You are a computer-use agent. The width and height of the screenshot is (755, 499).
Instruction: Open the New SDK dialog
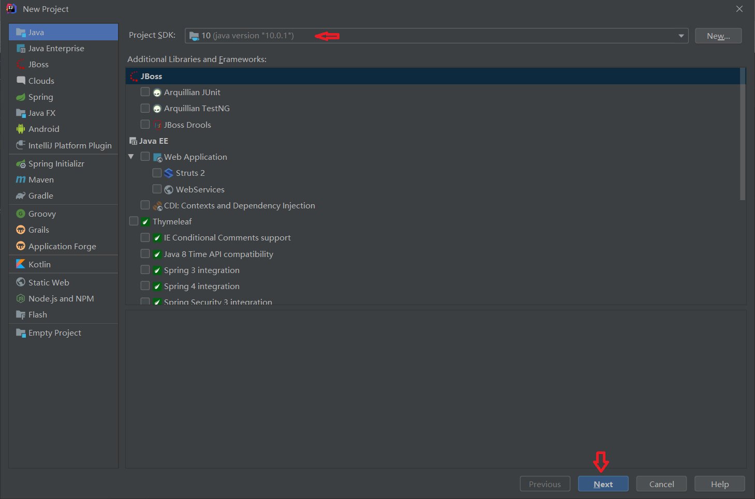pos(718,36)
